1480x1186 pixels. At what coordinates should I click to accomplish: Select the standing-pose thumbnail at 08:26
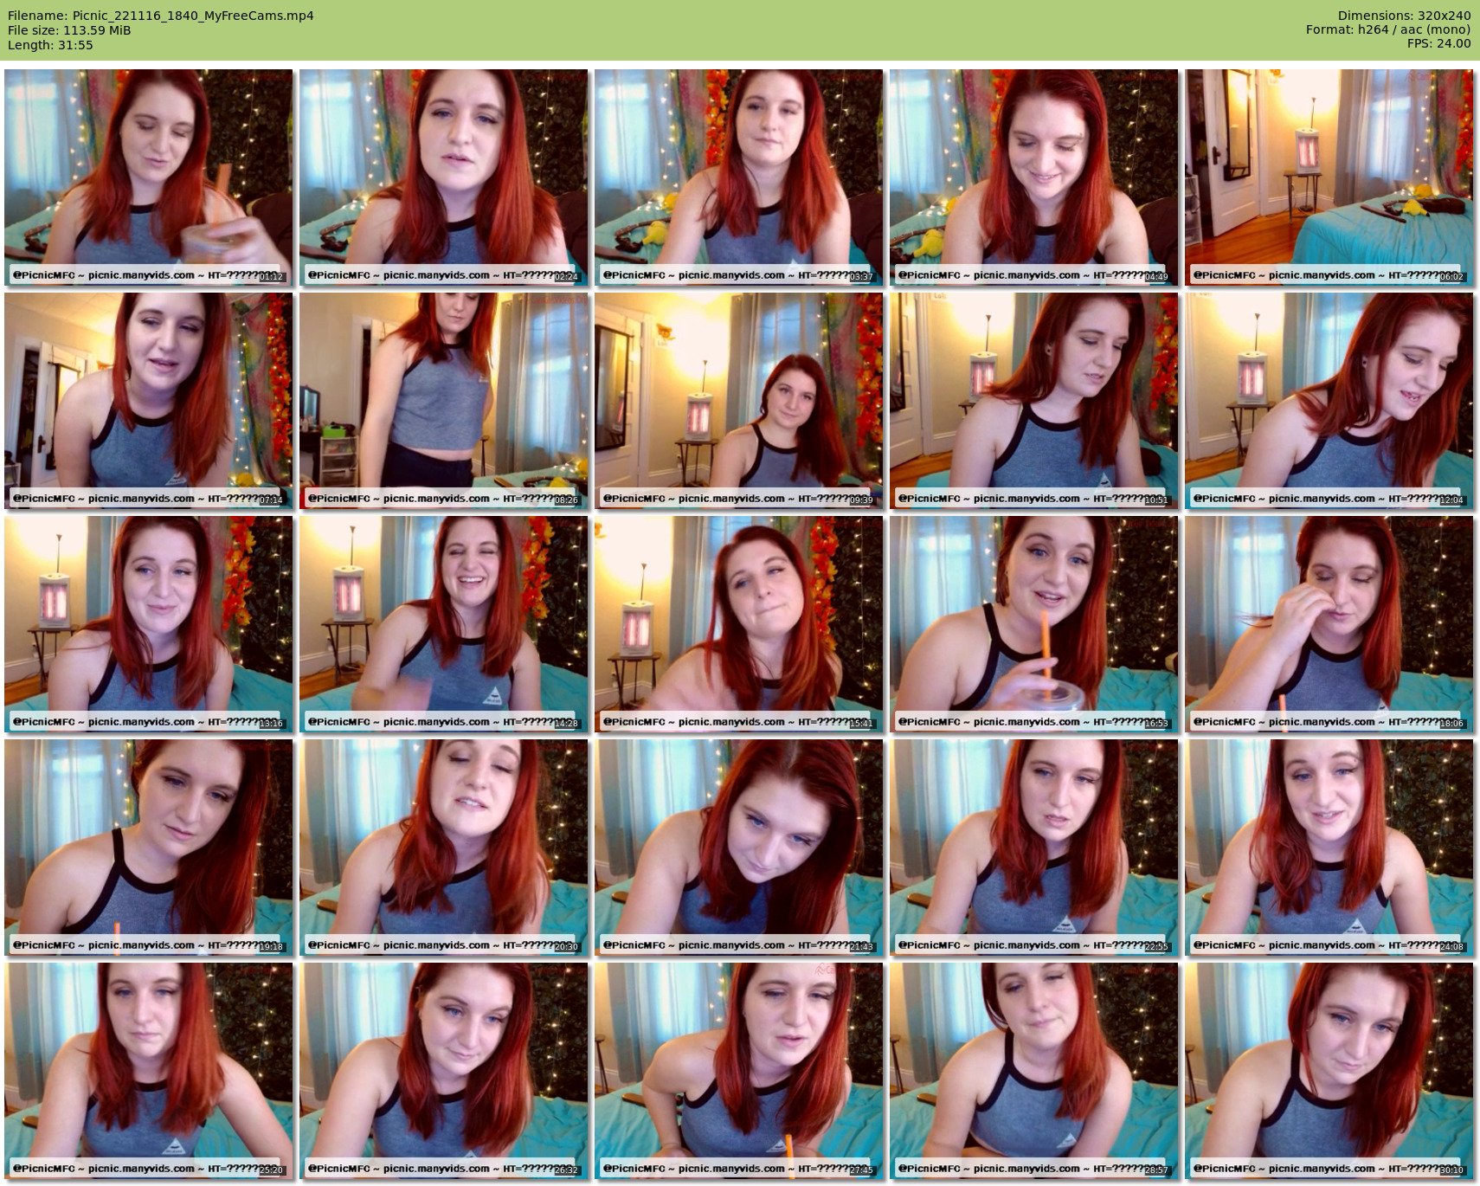point(443,401)
